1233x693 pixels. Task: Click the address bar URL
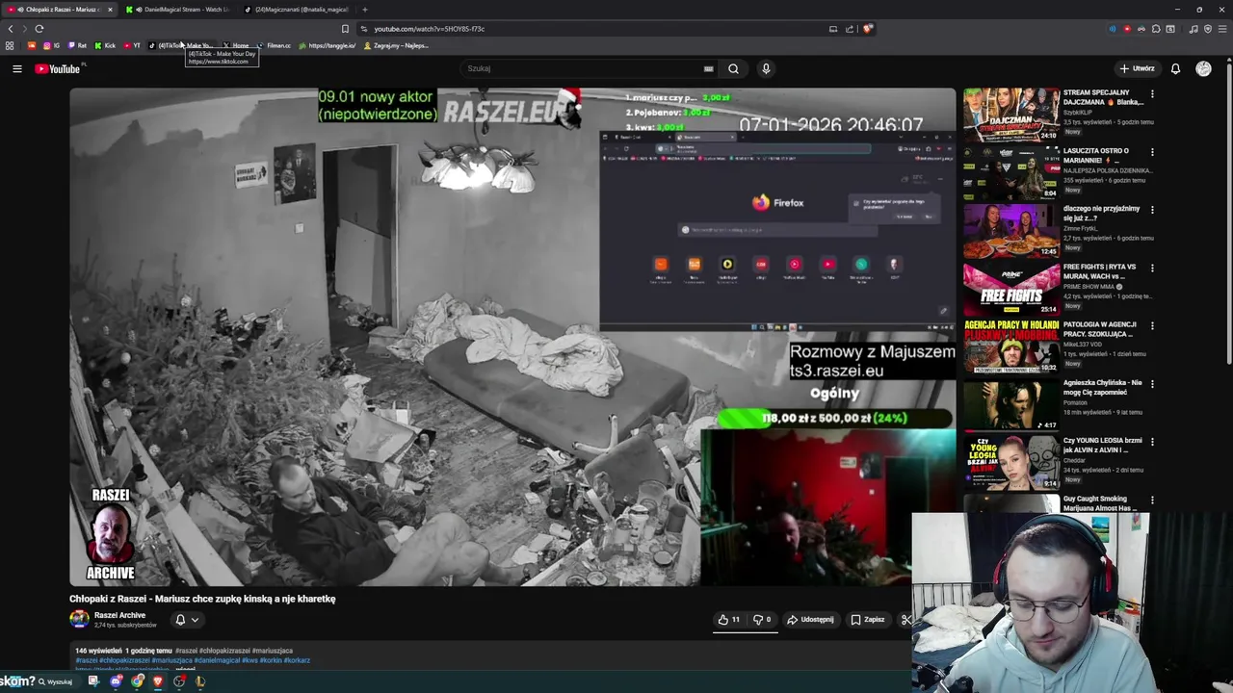(429, 29)
